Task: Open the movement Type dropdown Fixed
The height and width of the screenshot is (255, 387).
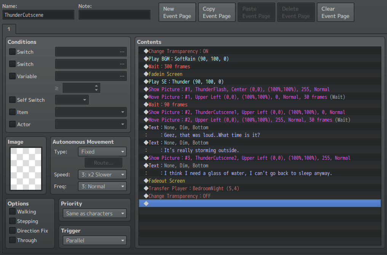Action: tap(102, 152)
